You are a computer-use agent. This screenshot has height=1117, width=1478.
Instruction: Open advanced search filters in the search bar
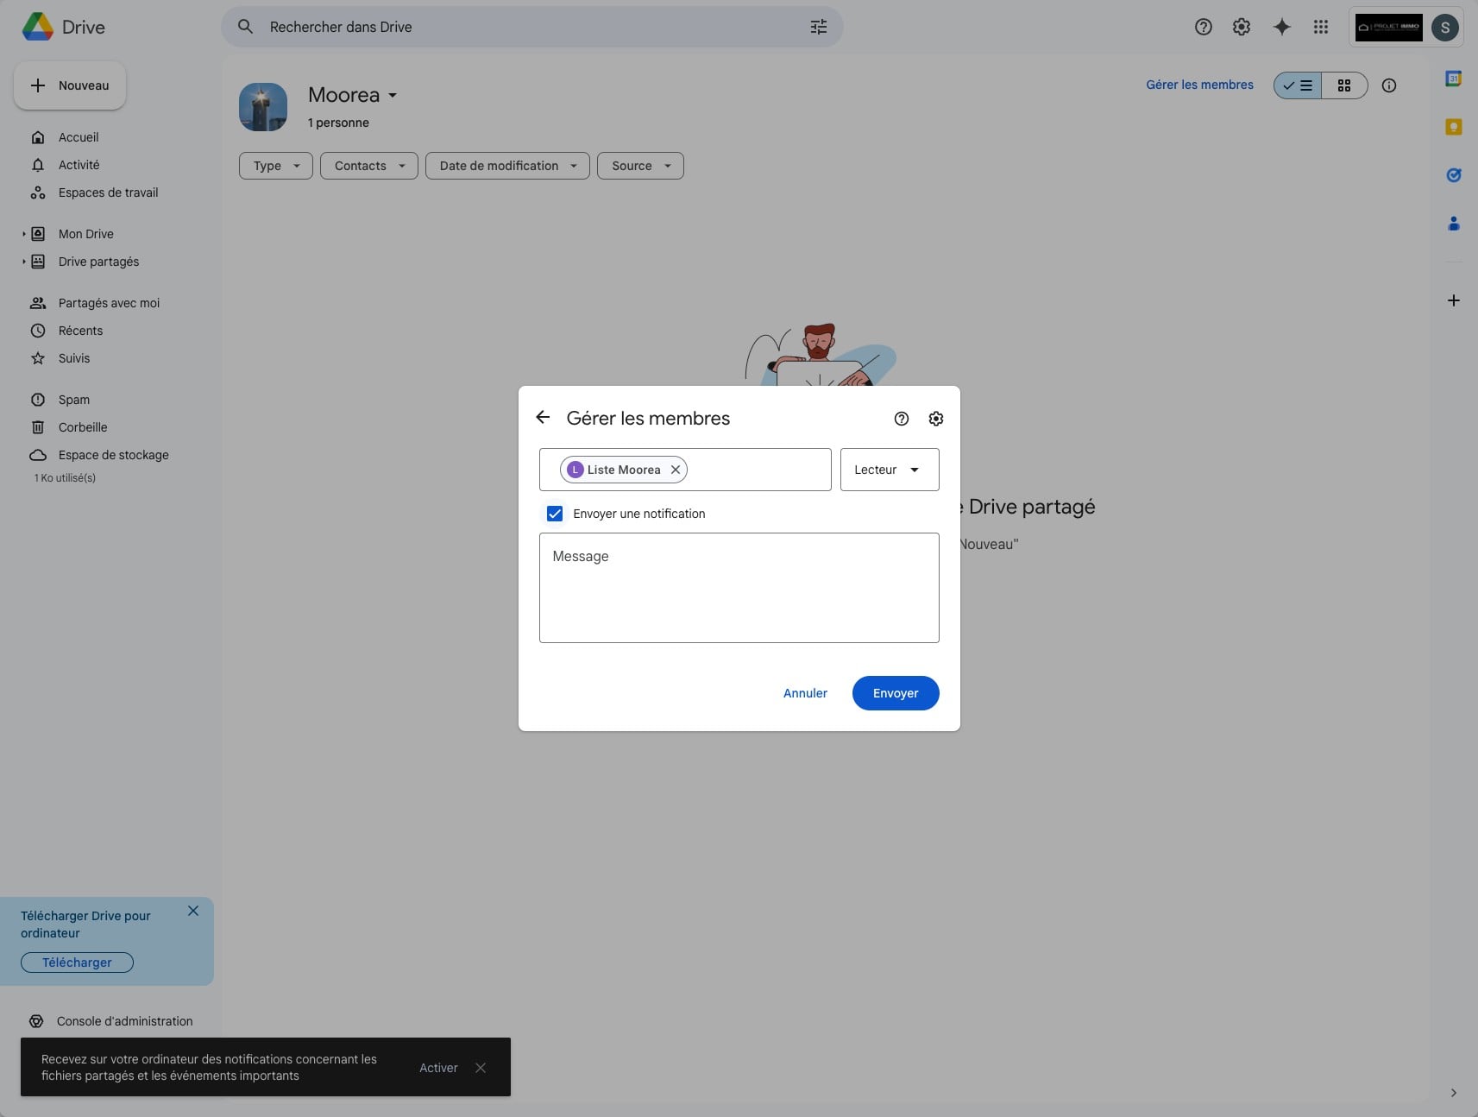(x=818, y=27)
